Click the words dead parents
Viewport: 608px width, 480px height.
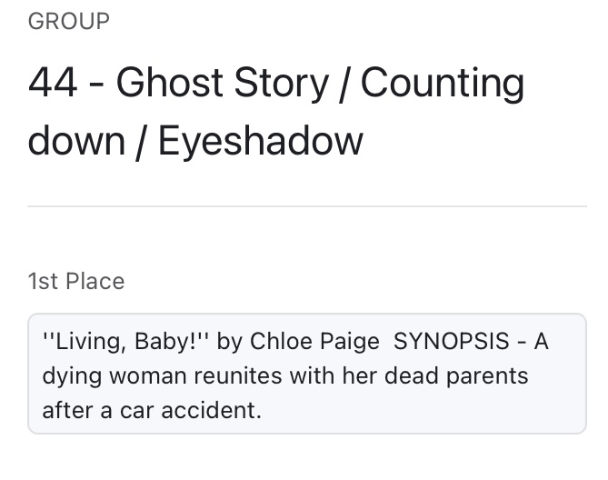(x=457, y=375)
